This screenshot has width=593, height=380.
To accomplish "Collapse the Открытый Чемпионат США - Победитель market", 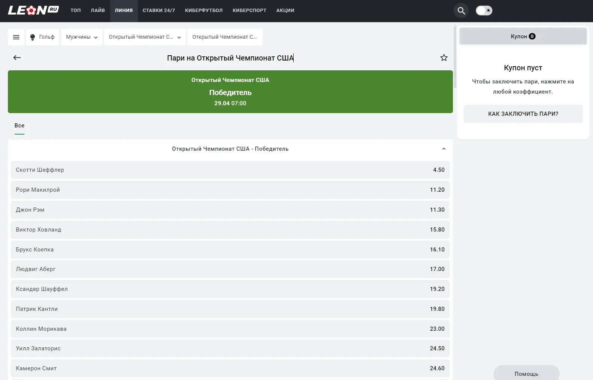I will coord(444,149).
